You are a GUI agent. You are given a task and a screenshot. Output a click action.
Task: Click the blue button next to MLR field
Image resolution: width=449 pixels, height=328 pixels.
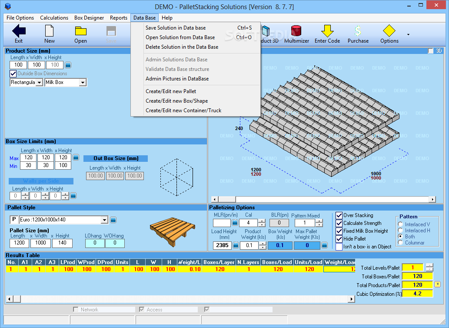coord(235,223)
